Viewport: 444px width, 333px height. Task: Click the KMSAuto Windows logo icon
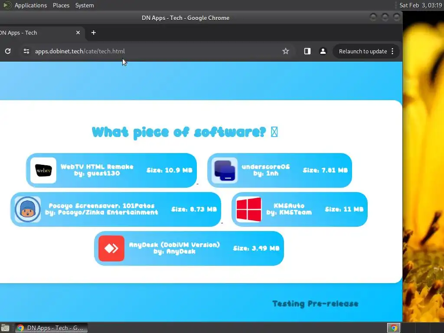coord(248,209)
